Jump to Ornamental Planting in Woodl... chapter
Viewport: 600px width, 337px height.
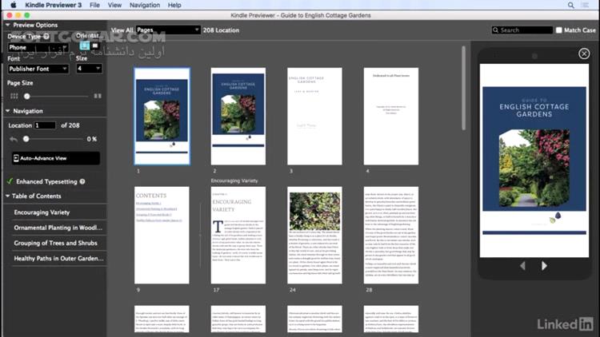click(58, 228)
